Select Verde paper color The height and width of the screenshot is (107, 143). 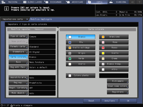point(80,58)
